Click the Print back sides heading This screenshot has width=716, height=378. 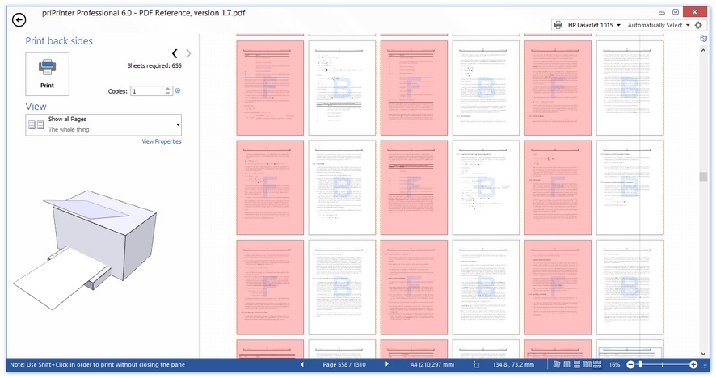pos(59,41)
